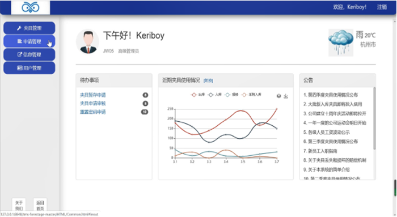Toggle the teal third legend series
The width and height of the screenshot is (397, 217).
231,95
